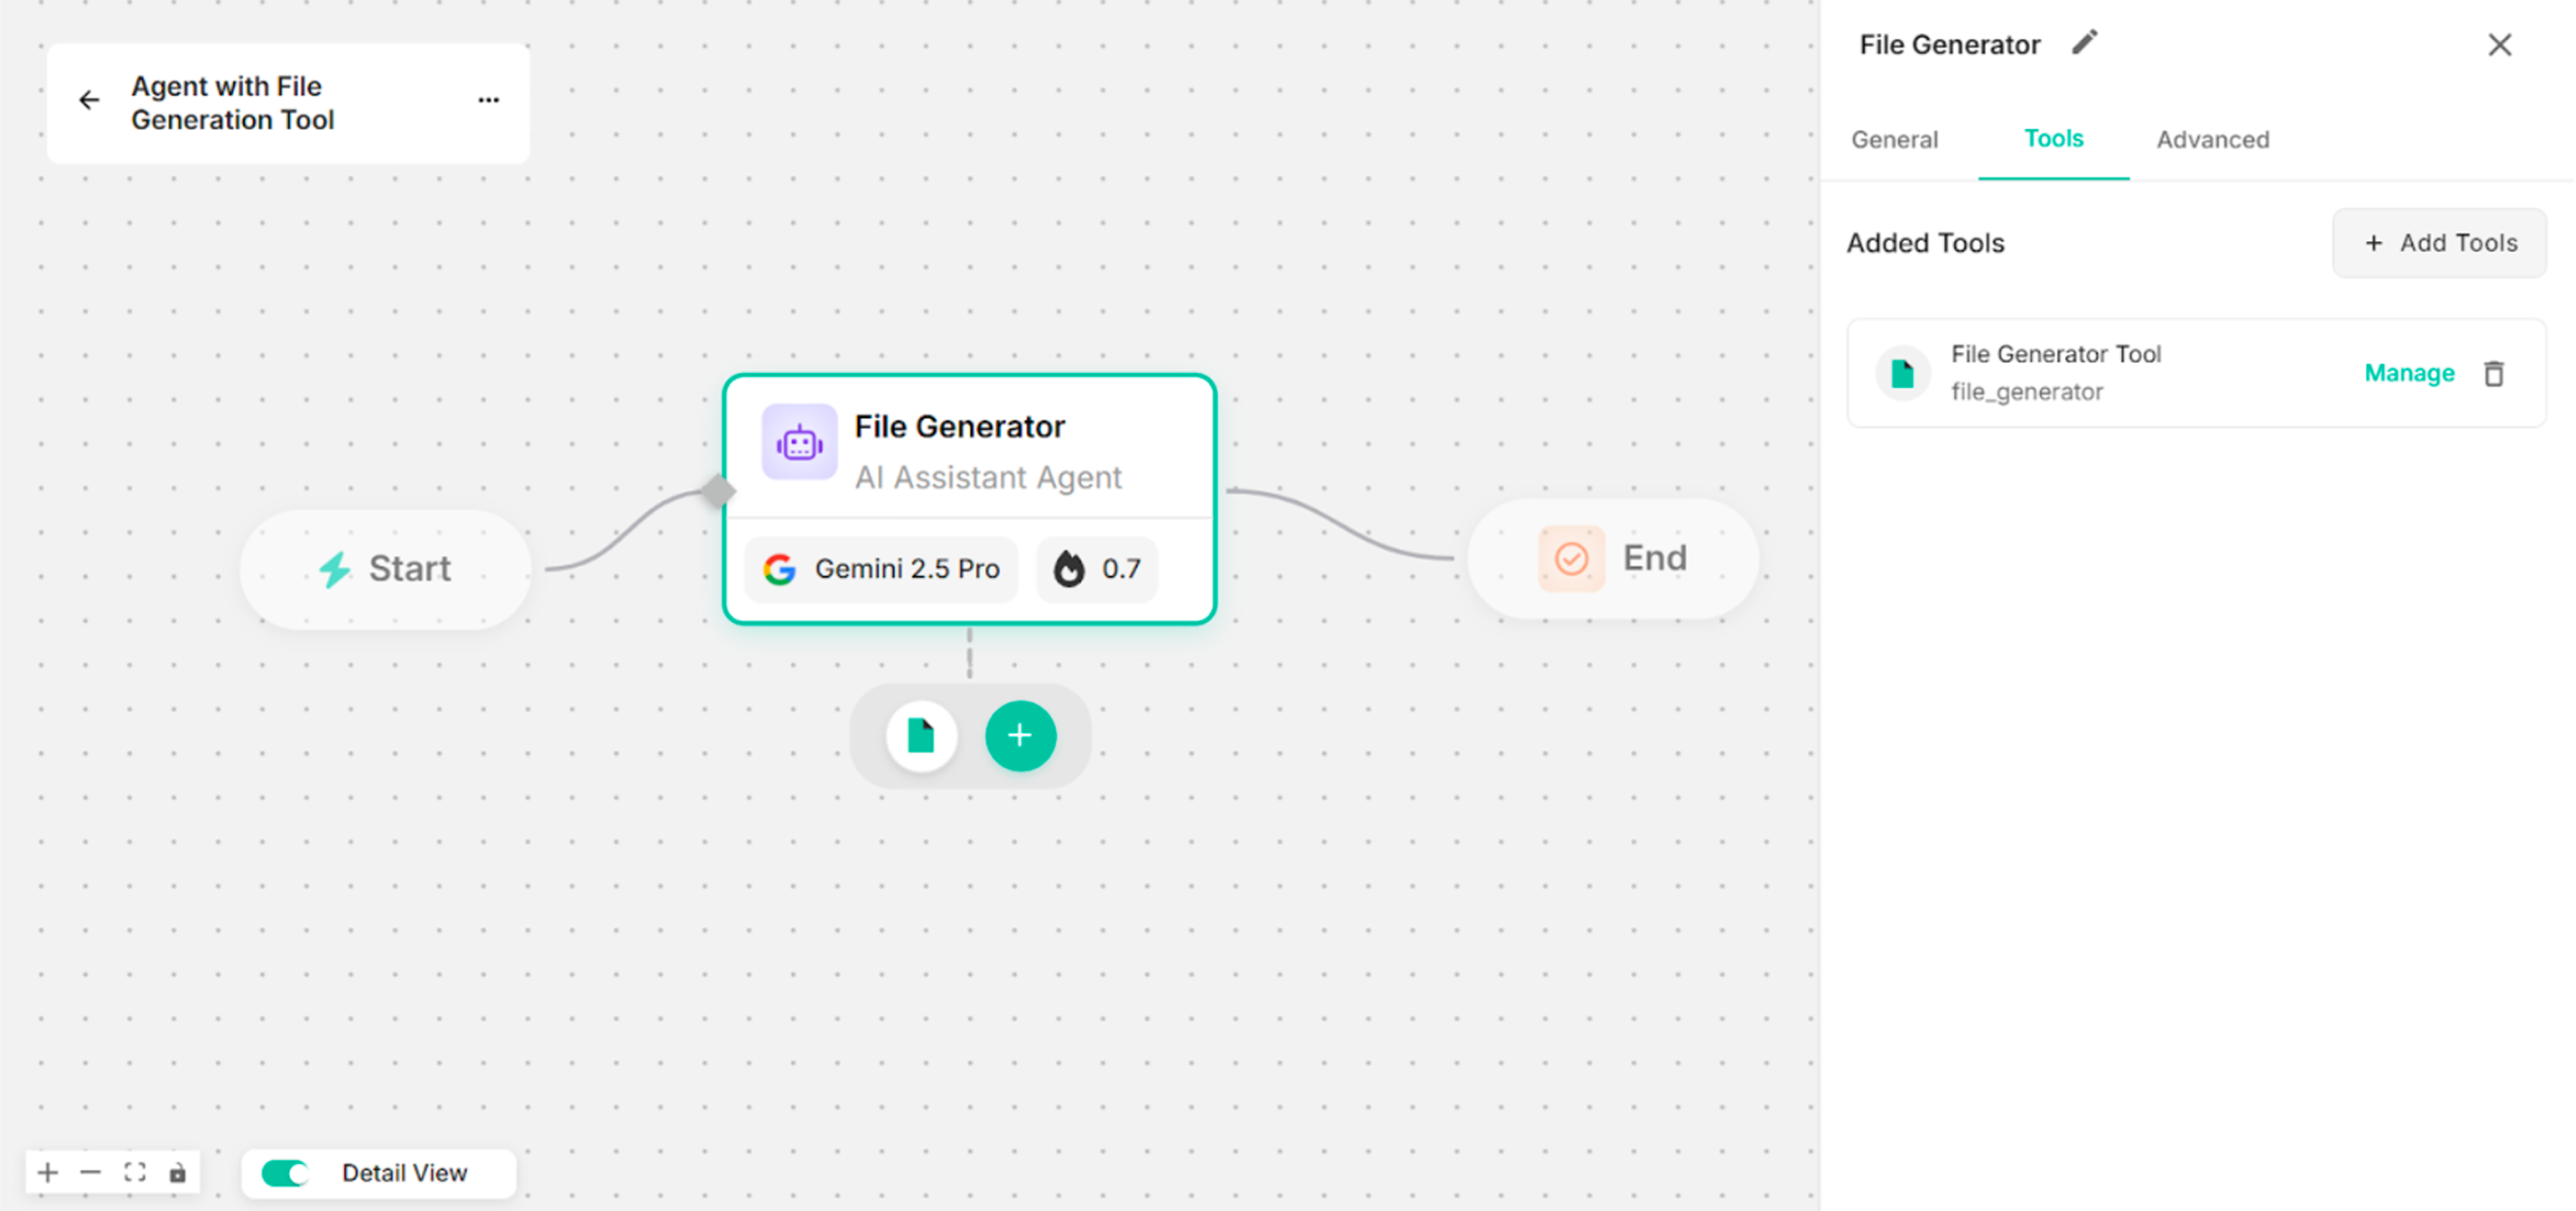This screenshot has height=1211, width=2576.
Task: Click the green plus to add a tool
Action: (x=1020, y=735)
